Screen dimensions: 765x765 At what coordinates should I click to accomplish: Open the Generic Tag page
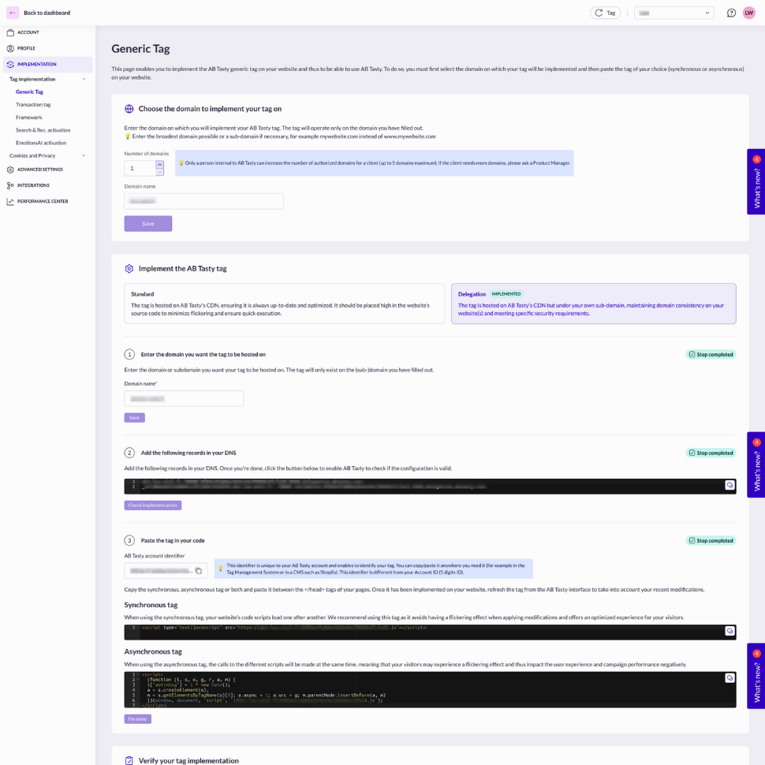(x=29, y=91)
